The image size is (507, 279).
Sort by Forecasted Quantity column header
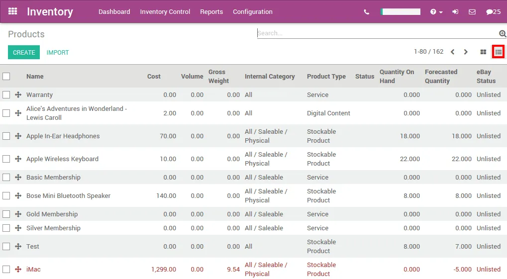pyautogui.click(x=441, y=77)
